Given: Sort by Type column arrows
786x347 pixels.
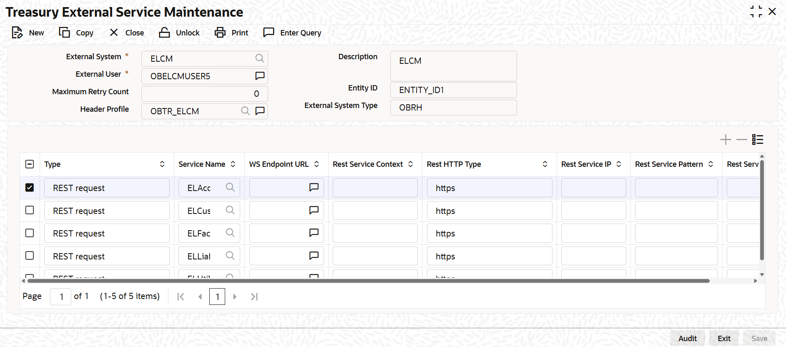Looking at the screenshot, I should [x=162, y=164].
